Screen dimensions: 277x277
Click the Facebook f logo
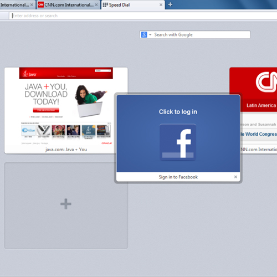[178, 142]
